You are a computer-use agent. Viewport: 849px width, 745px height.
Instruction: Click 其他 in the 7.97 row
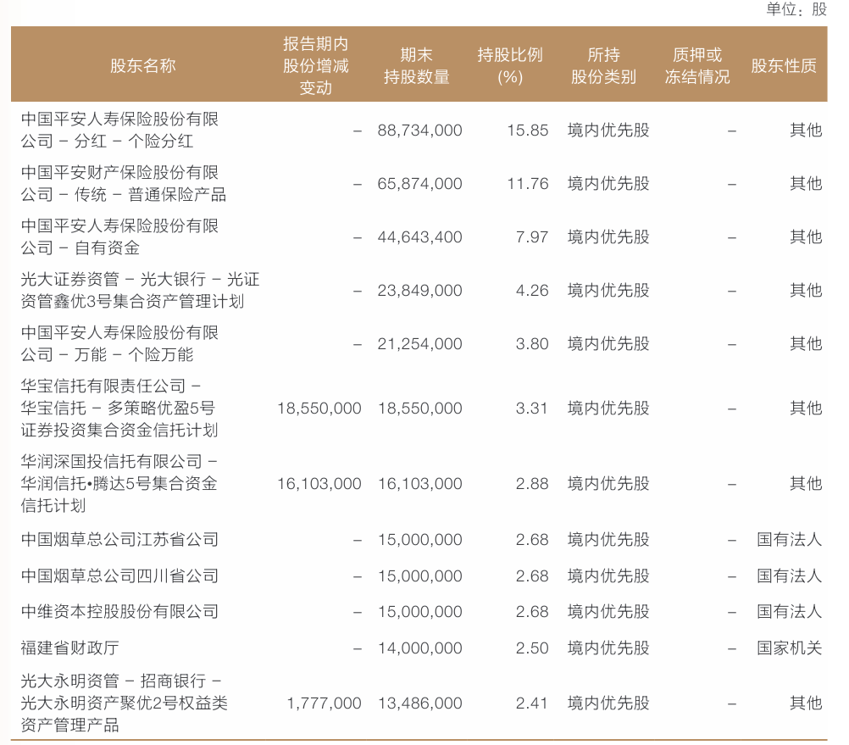[x=806, y=237]
